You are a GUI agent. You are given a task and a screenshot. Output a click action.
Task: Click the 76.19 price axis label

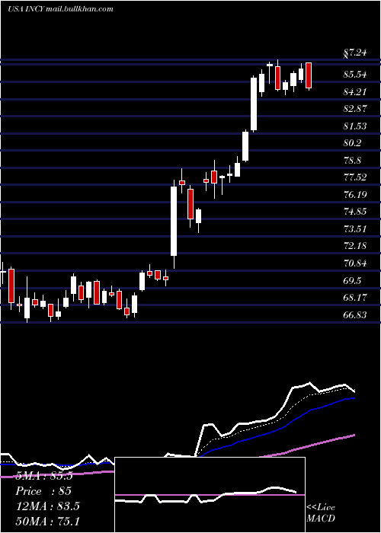point(355,194)
